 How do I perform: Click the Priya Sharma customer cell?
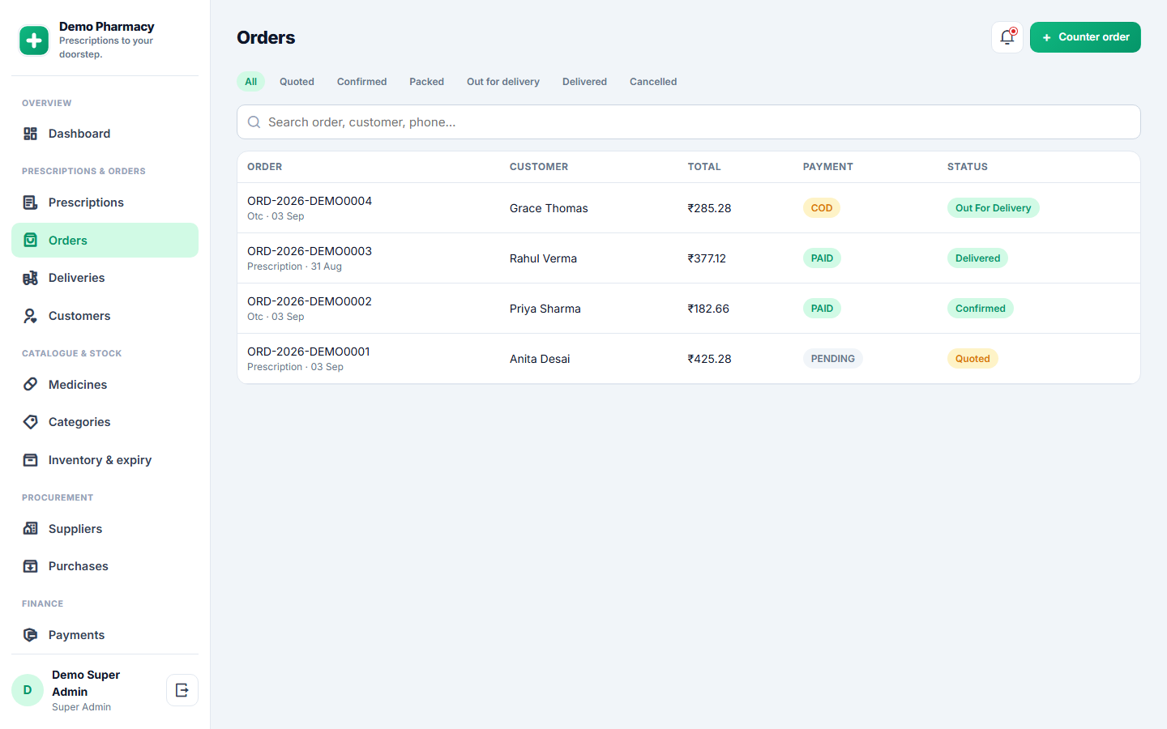click(x=545, y=309)
